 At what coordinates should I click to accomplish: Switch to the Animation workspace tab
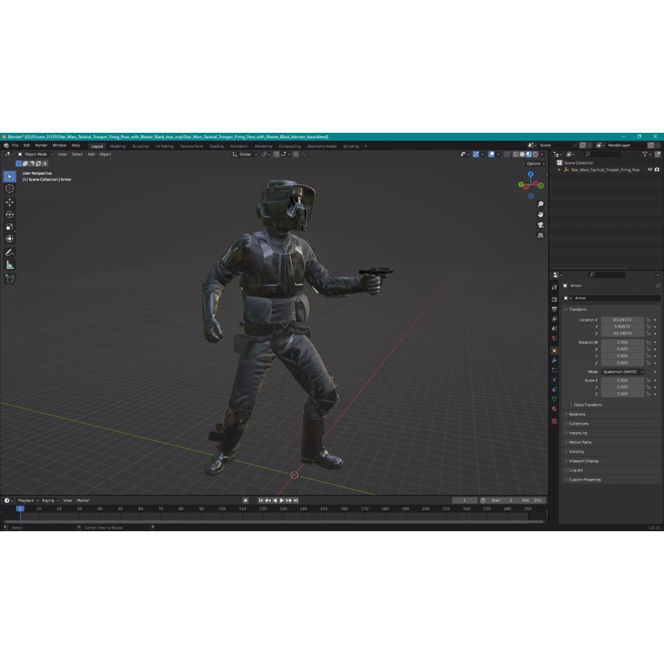[239, 146]
